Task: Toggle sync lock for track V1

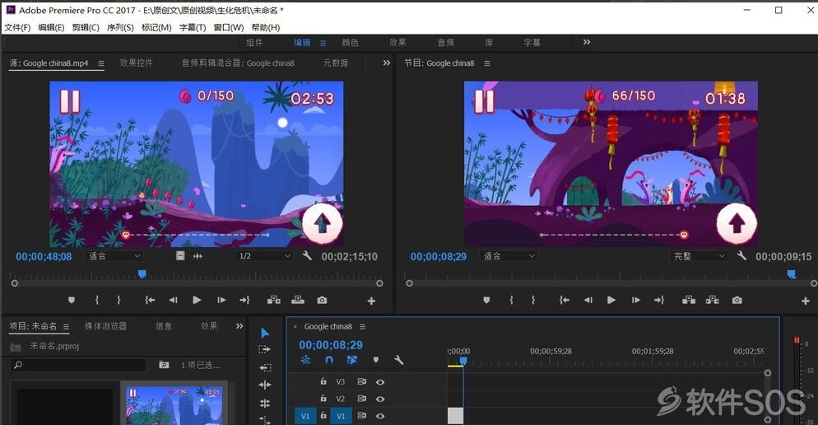Action: [361, 416]
